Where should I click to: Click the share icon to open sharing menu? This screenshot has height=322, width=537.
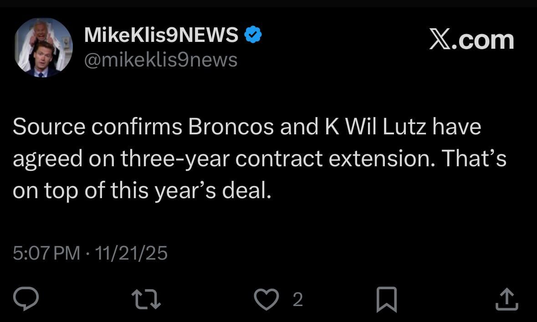click(507, 299)
